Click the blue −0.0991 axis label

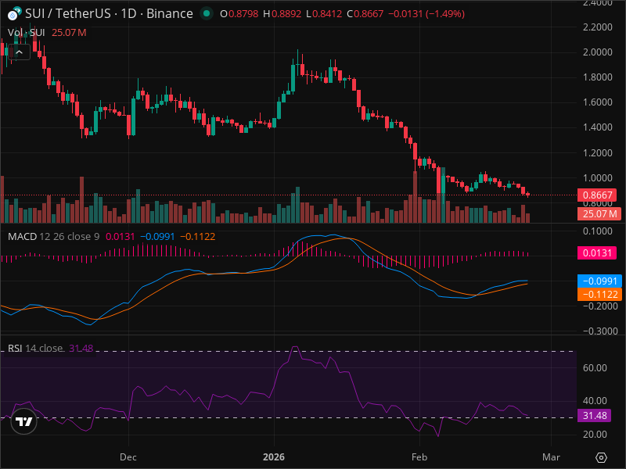click(x=599, y=281)
